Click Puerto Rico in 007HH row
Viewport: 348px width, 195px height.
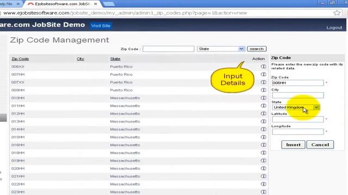tap(121, 75)
